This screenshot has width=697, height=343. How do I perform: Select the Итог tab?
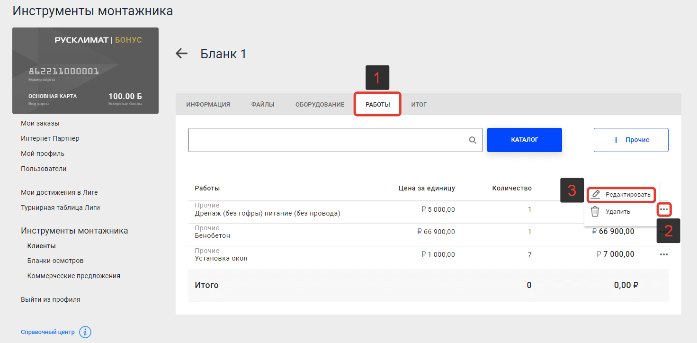coord(419,105)
